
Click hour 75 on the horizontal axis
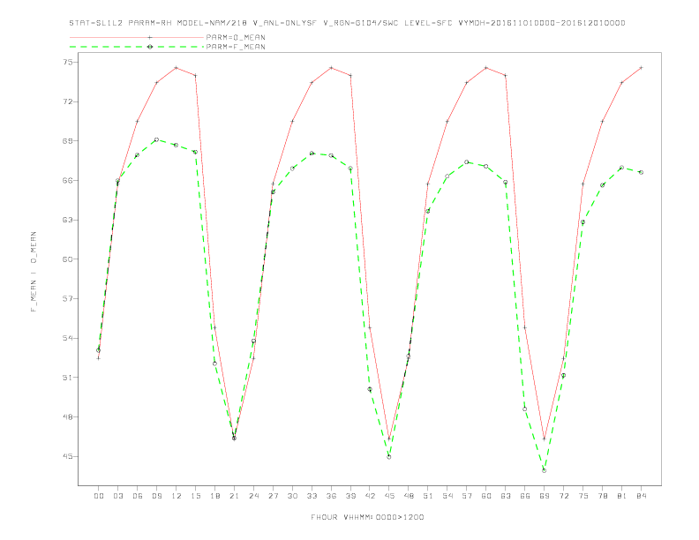(583, 496)
